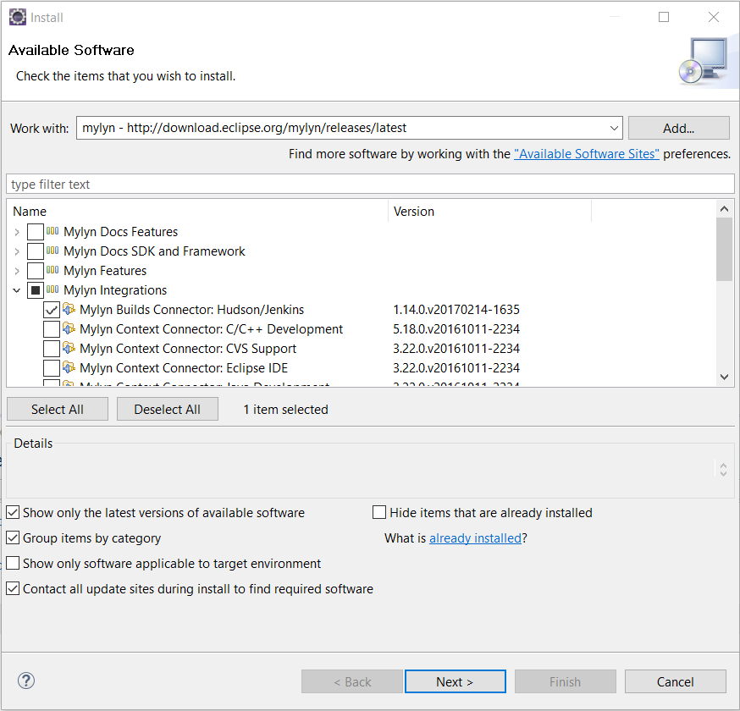Click the Select All button
The width and height of the screenshot is (740, 711).
[x=58, y=409]
